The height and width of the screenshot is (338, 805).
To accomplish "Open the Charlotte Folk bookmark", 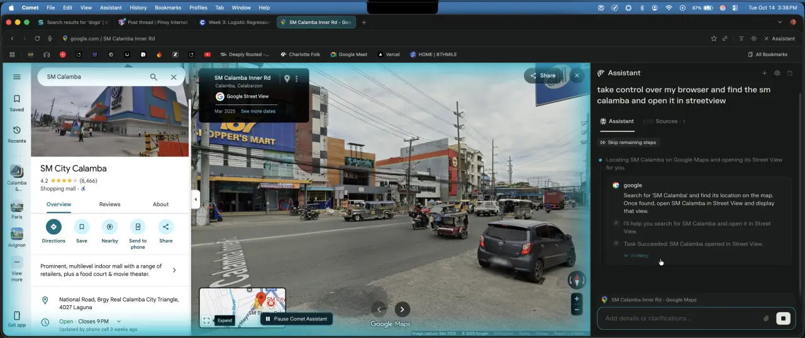I will [x=301, y=55].
